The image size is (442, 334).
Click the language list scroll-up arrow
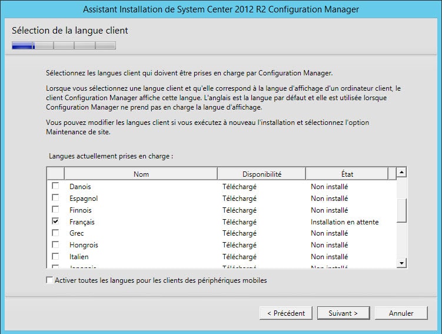point(401,172)
